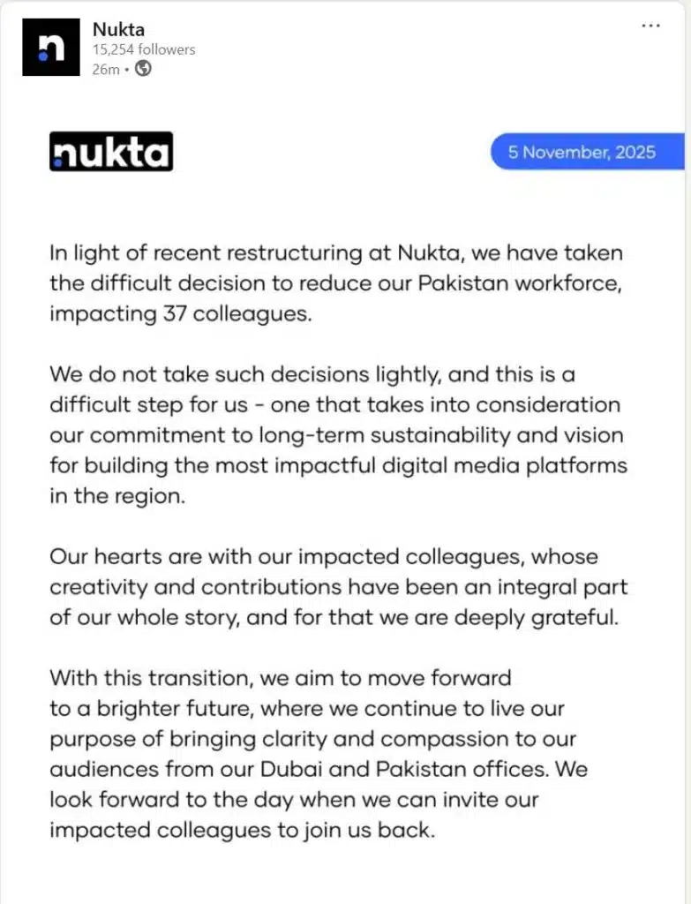Select the blue 5 November, 2025 badge
691x904 pixels.
pos(587,152)
